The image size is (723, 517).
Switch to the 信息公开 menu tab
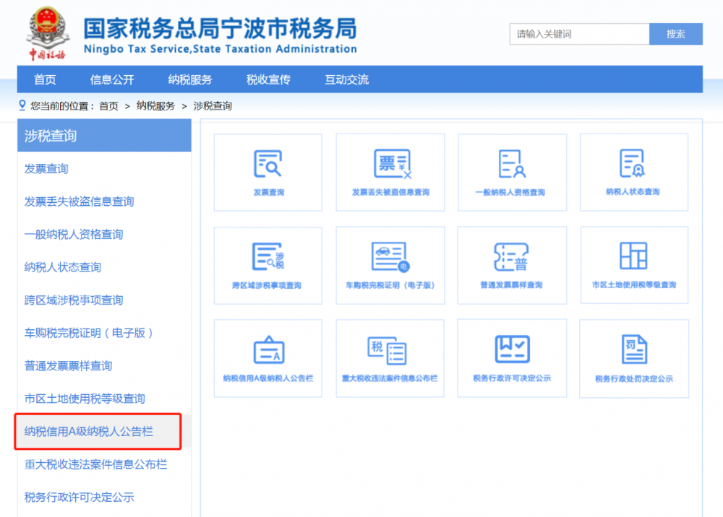pyautogui.click(x=112, y=80)
